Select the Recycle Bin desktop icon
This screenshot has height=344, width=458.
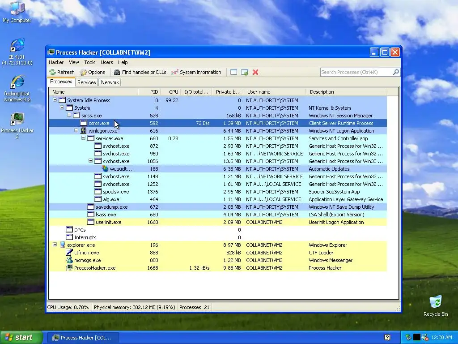click(436, 305)
